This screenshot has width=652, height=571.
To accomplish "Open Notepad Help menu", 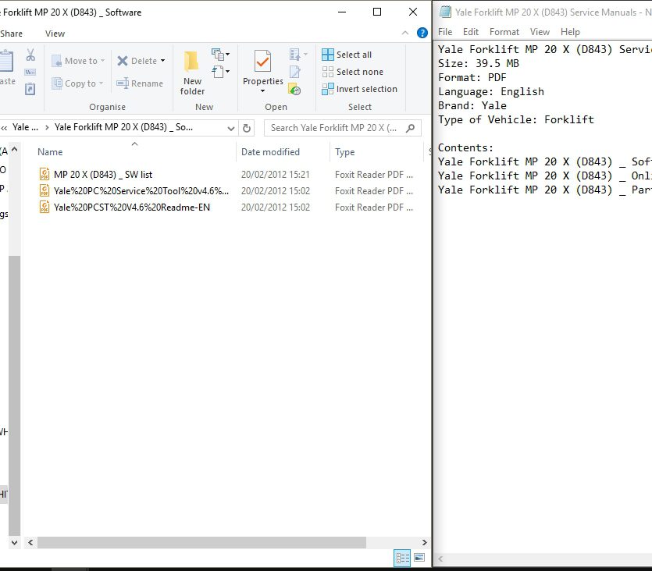I will pos(570,32).
